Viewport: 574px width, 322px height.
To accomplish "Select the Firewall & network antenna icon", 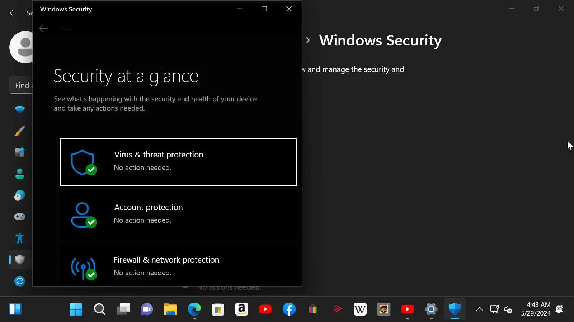I will [x=83, y=268].
